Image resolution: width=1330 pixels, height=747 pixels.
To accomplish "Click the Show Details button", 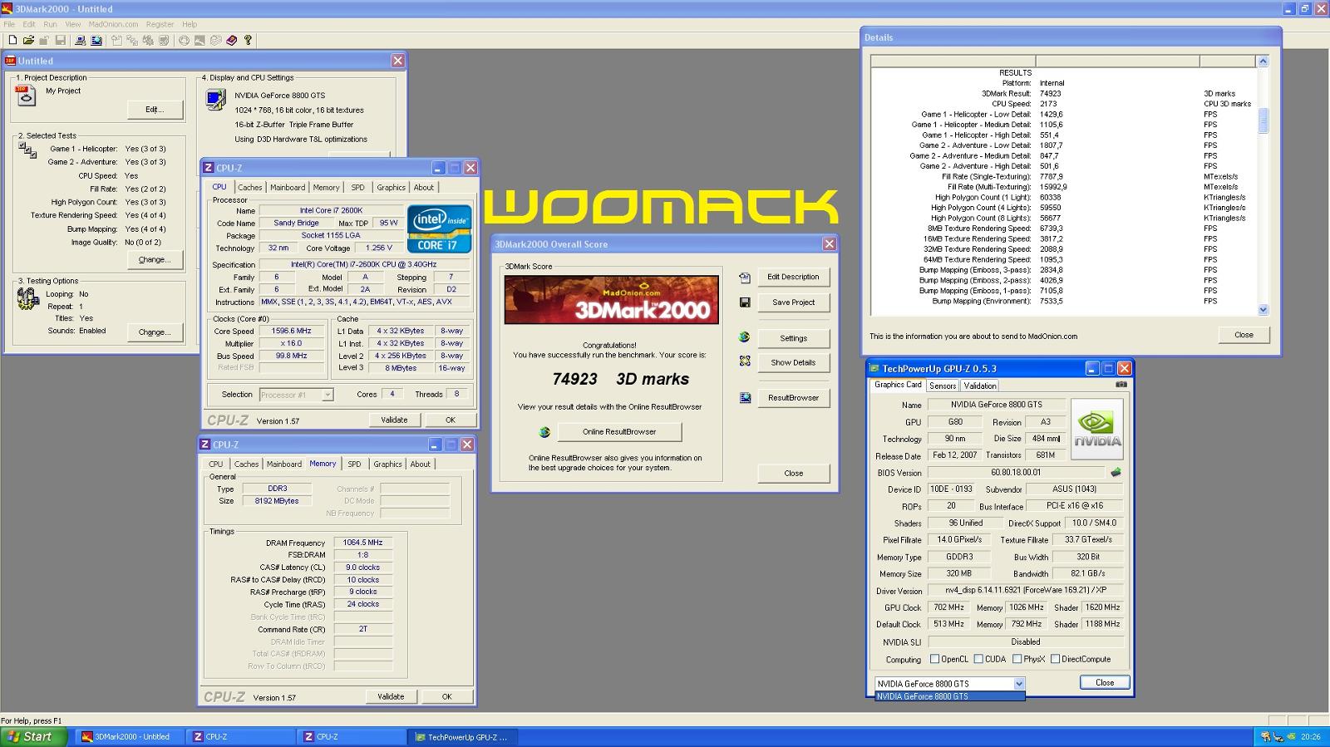I will click(x=793, y=362).
